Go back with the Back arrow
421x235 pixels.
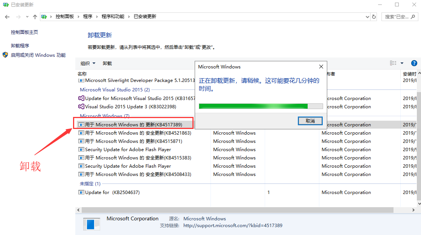click(7, 17)
